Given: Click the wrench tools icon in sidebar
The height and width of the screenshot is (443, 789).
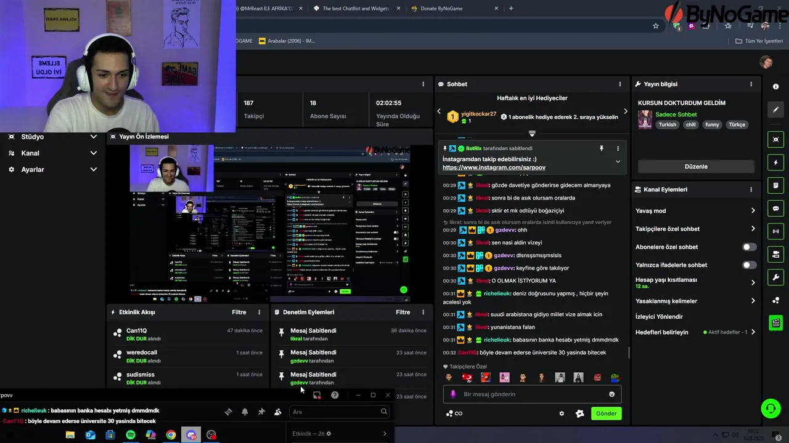Looking at the screenshot, I should tap(776, 277).
